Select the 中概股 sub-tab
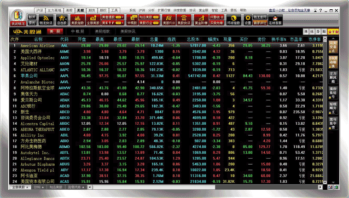 (x=78, y=31)
